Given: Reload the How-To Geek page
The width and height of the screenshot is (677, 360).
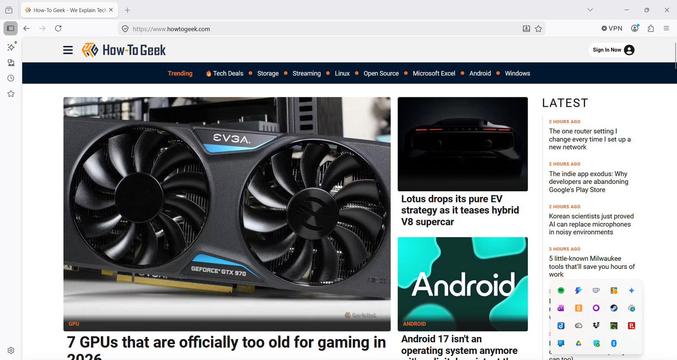Looking at the screenshot, I should (58, 28).
